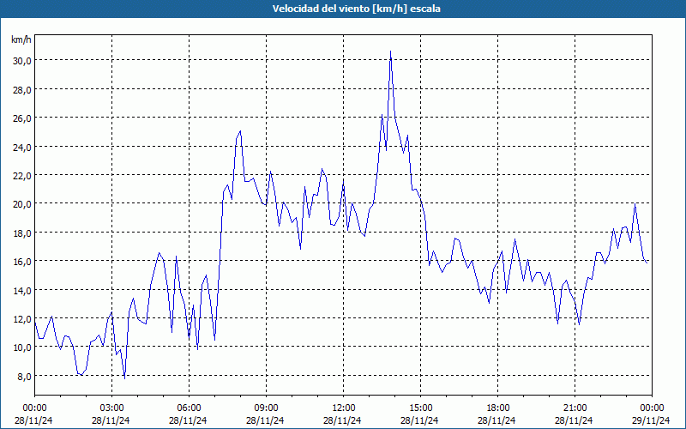Click the 'km/h' unit label
Viewport: 686px width, 429px height.
21,39
